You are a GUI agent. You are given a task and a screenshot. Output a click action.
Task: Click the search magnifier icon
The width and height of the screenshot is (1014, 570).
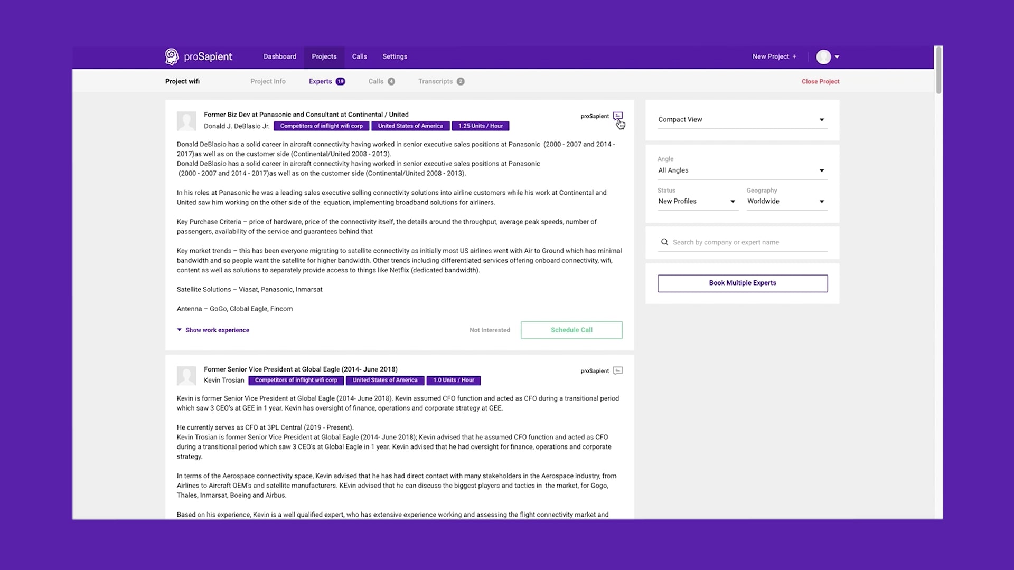(x=664, y=242)
